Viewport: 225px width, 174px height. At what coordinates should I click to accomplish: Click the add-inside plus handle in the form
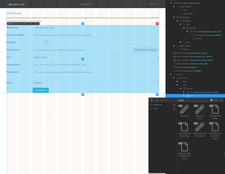[x=83, y=59]
